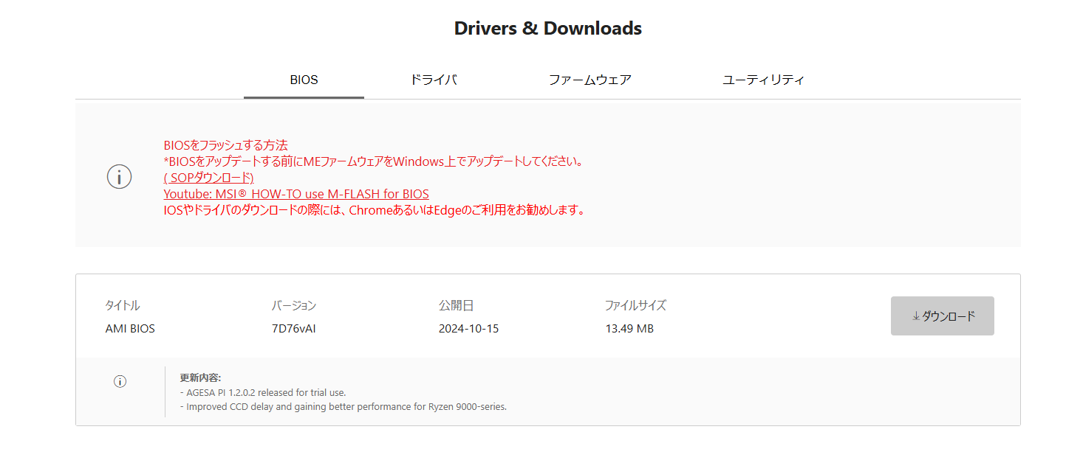Click the release date 2024-10-15
Viewport: 1066px width, 449px height.
[x=470, y=328]
